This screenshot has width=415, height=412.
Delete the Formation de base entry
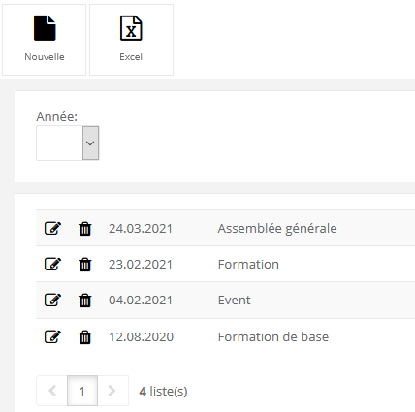(85, 337)
